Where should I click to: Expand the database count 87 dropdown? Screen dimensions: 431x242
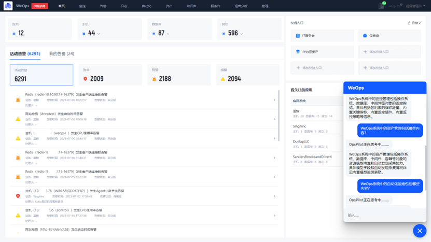(168, 34)
